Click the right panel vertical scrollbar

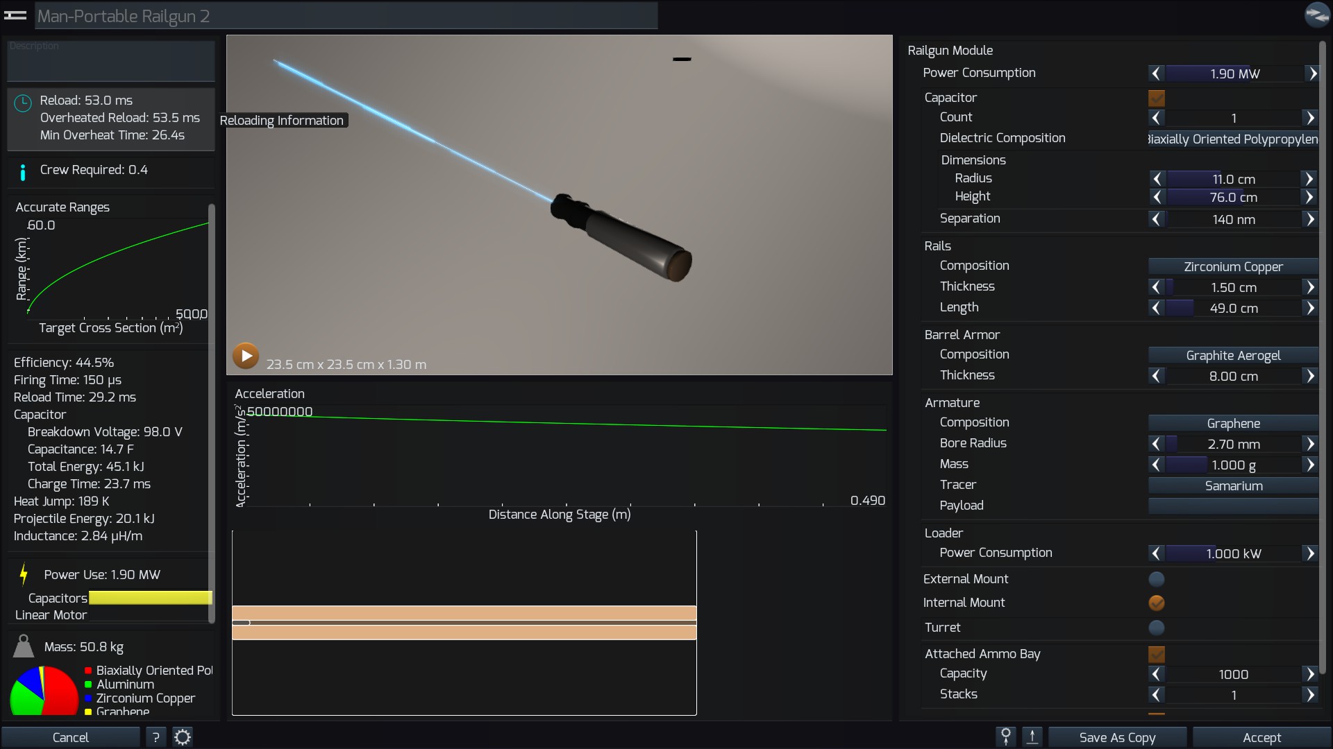click(x=1323, y=357)
